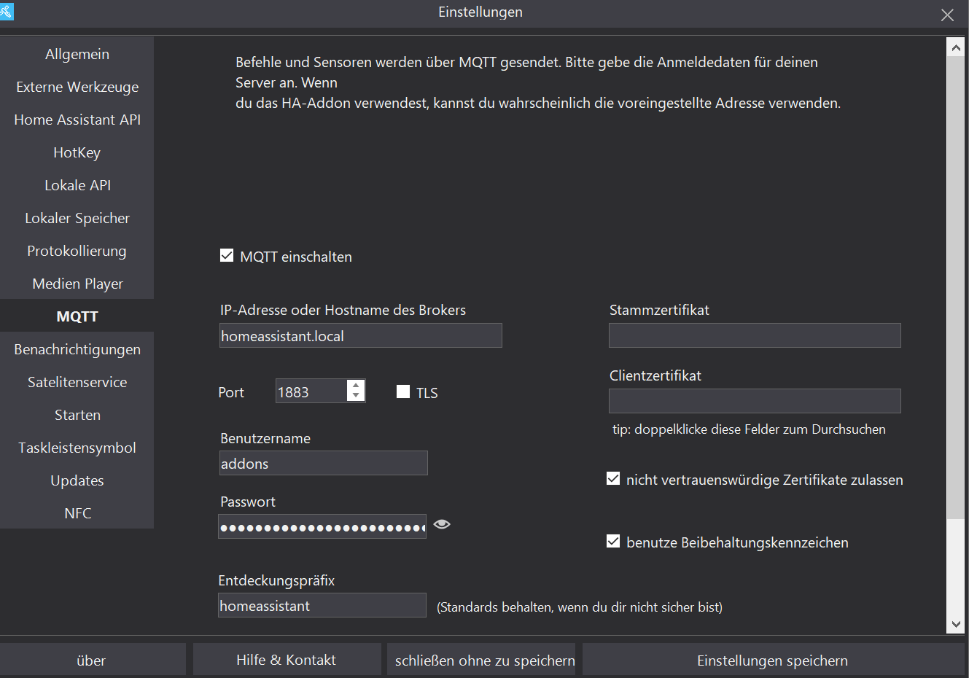Viewport: 969px width, 678px height.
Task: Uncheck 'nicht vertrauenswürdige Zertifikate zulassen'
Action: coord(613,479)
